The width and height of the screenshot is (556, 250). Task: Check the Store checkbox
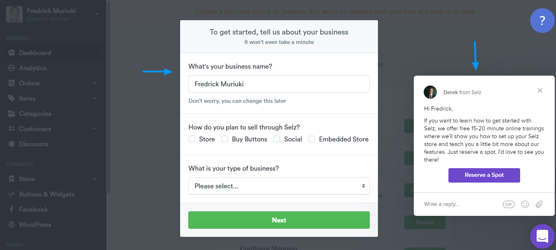click(x=192, y=139)
